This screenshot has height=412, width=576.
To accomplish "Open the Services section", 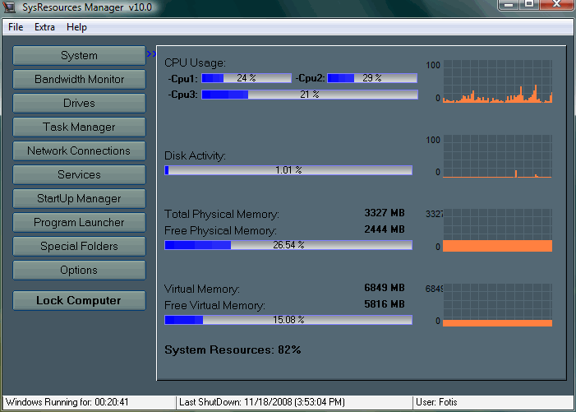I will [80, 174].
